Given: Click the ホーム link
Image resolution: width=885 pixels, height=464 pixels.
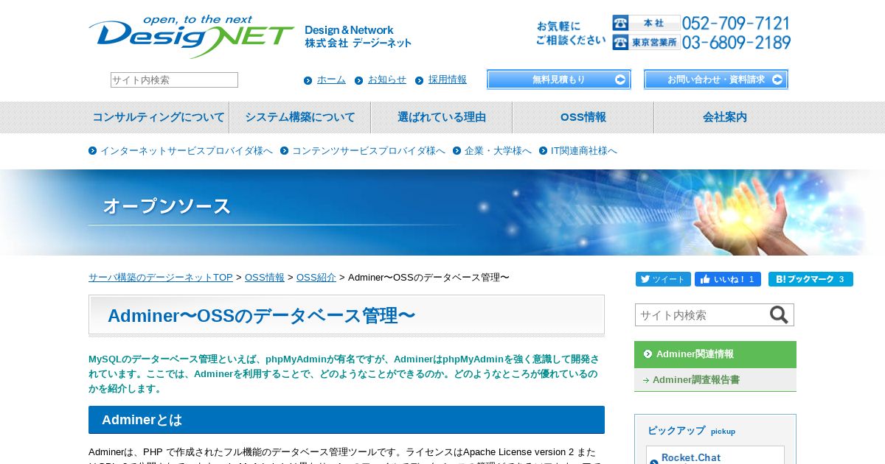Looking at the screenshot, I should [x=331, y=80].
